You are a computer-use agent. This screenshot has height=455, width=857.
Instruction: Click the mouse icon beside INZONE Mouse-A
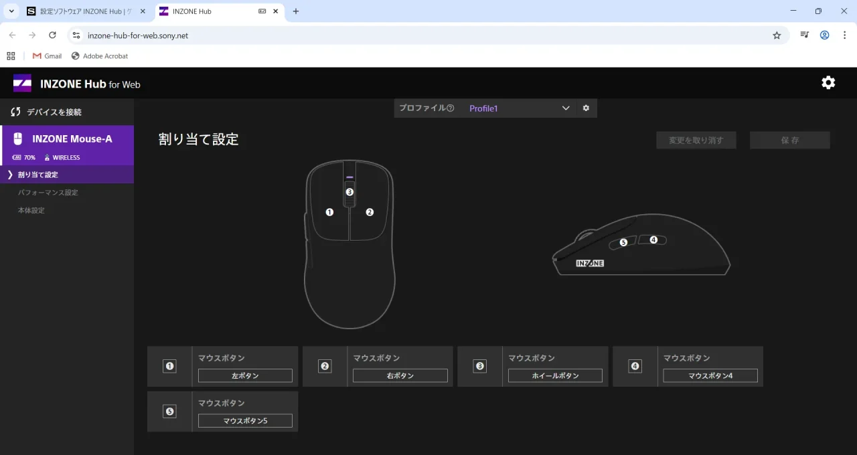point(18,139)
